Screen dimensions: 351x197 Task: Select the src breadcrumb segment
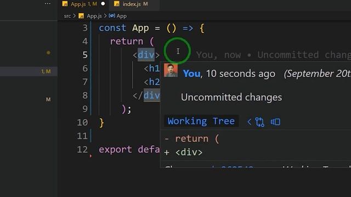67,16
